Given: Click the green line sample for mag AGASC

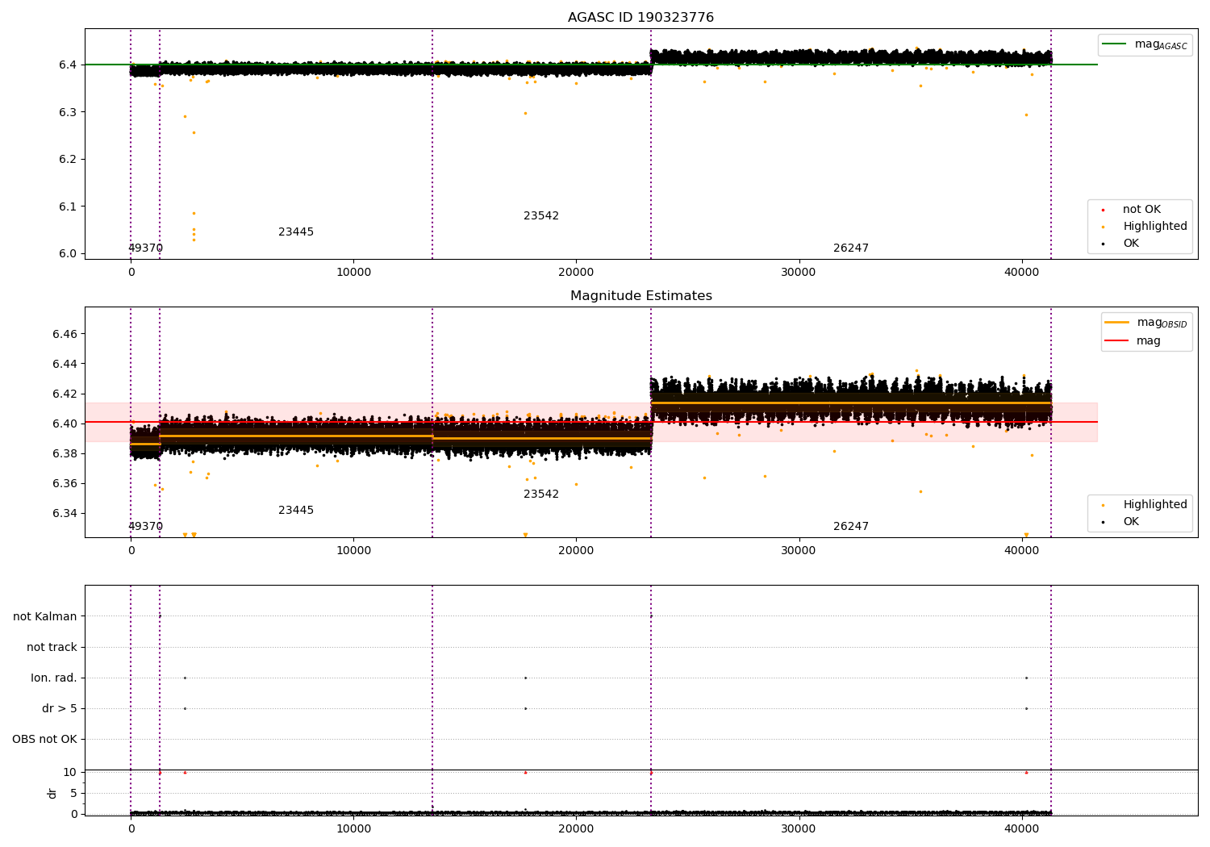Looking at the screenshot, I should click(1114, 44).
